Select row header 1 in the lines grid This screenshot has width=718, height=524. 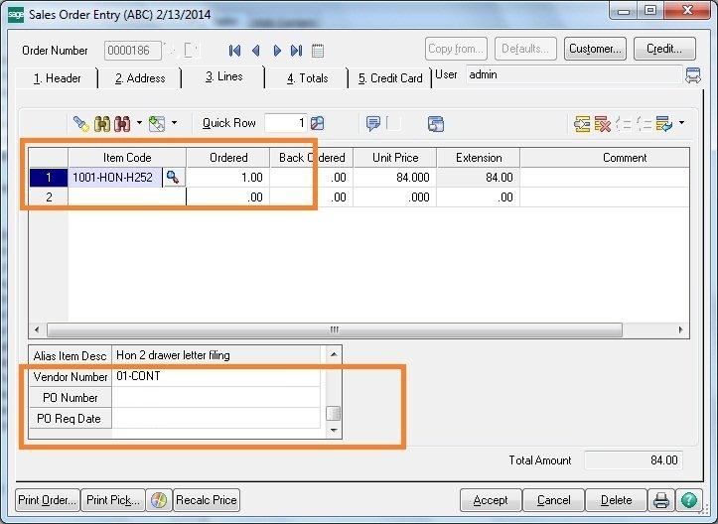49,177
